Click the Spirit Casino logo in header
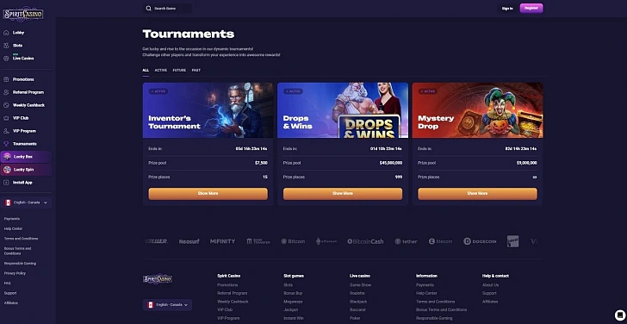Viewport: 627px width, 324px height. click(x=23, y=14)
